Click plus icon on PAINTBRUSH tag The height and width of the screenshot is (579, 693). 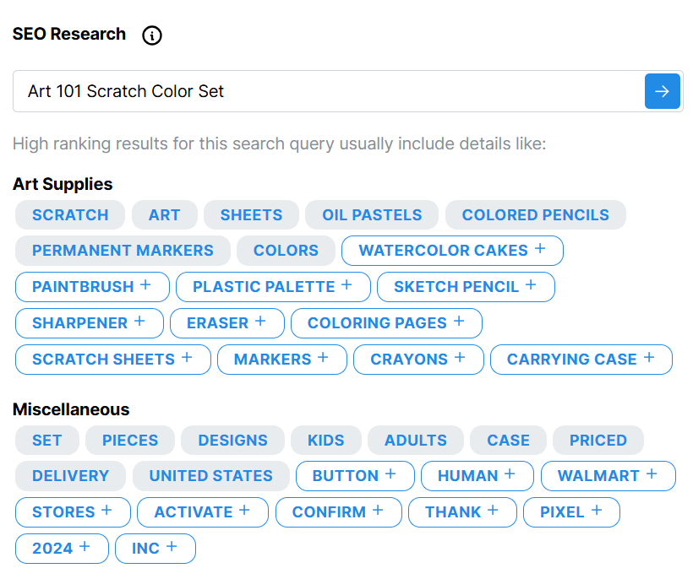pyautogui.click(x=145, y=285)
